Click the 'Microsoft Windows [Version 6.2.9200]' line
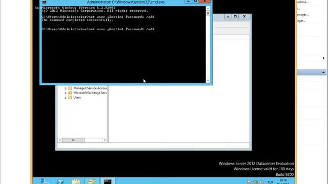This screenshot has height=184, width=328. coord(78,8)
